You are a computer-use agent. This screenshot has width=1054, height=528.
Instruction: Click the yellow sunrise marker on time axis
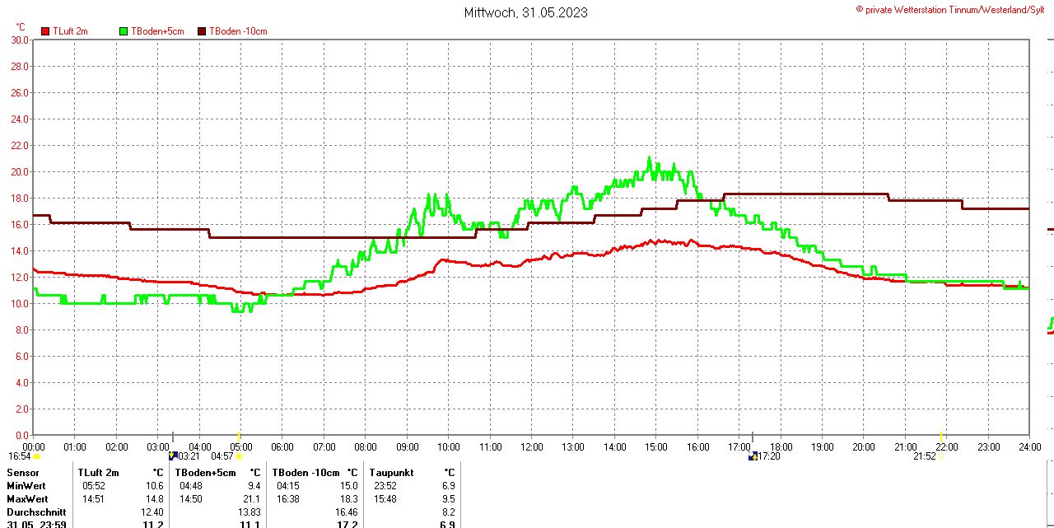240,435
